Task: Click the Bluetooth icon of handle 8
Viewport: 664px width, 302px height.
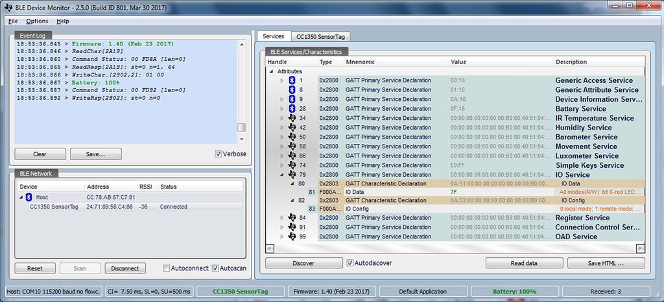Action: pos(292,89)
